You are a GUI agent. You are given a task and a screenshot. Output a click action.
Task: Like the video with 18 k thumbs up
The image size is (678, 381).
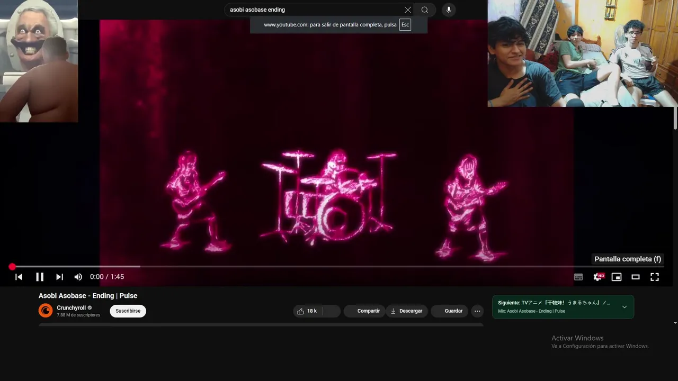(307, 311)
